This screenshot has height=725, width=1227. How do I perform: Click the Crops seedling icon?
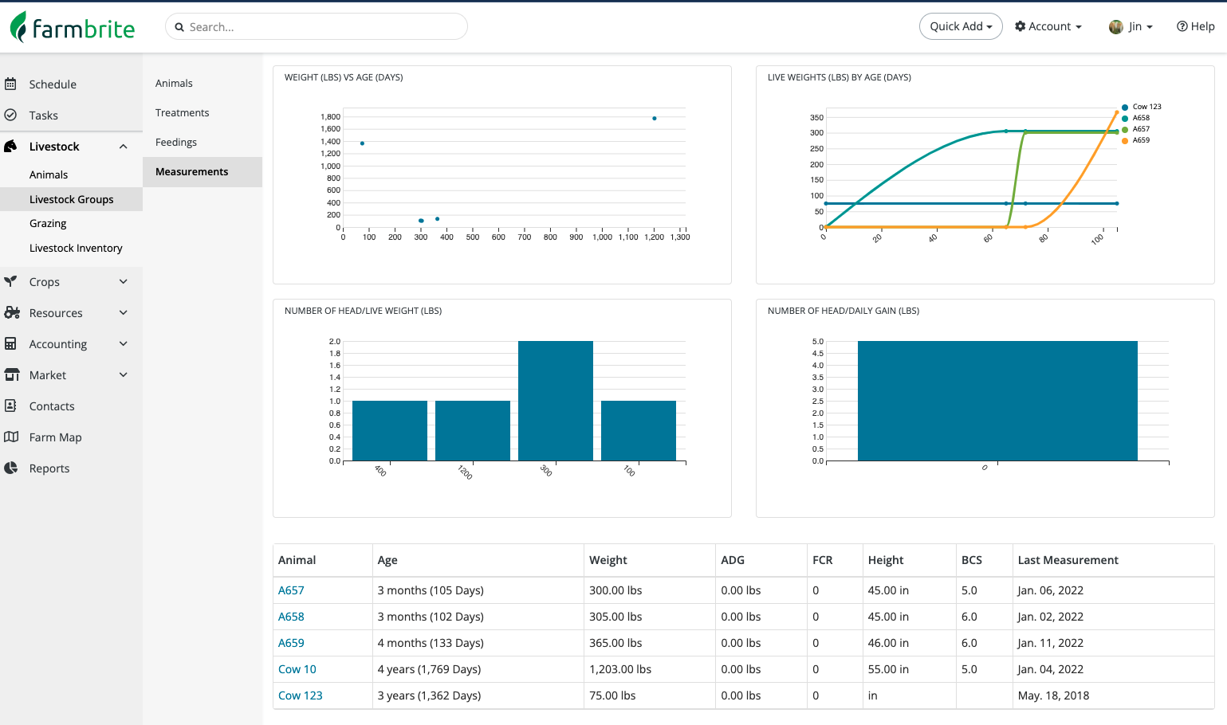pyautogui.click(x=10, y=281)
